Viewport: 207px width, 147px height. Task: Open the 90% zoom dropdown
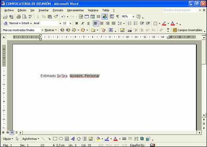(133, 17)
